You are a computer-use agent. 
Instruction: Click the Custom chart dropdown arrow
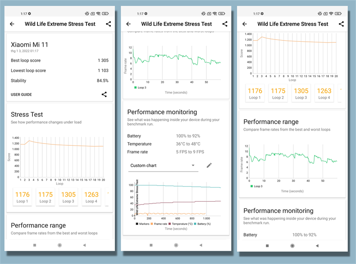[193, 165]
